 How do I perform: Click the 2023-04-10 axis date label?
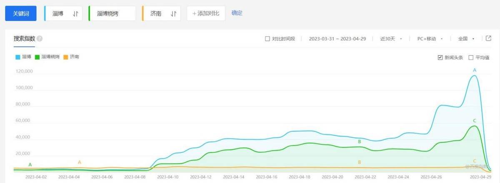[168, 177]
